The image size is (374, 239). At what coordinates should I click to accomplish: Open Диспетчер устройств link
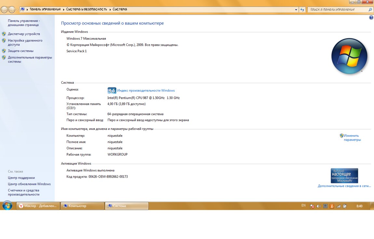pos(24,34)
